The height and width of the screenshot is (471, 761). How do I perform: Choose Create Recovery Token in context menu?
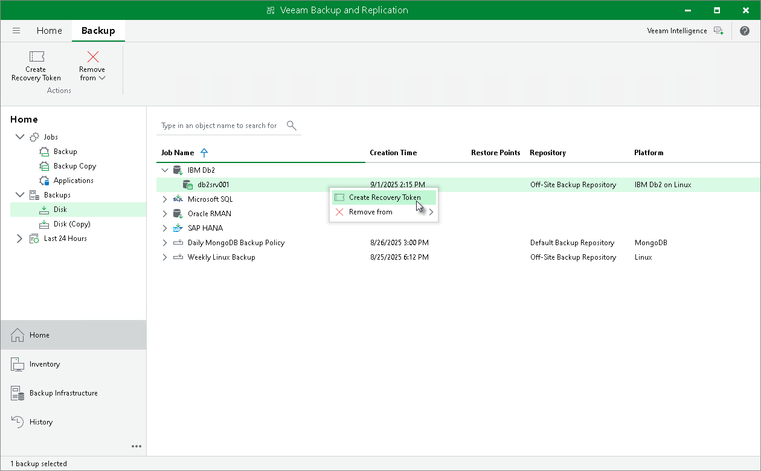point(384,197)
